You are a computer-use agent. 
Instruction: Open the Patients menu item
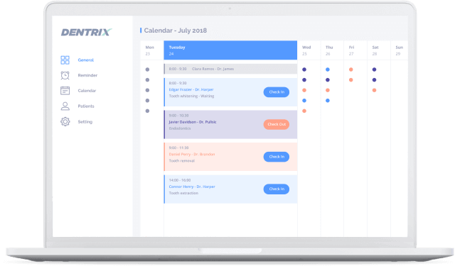[x=86, y=106]
